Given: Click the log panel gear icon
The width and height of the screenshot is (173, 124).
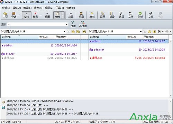Looking at the screenshot, I should point(3,102).
